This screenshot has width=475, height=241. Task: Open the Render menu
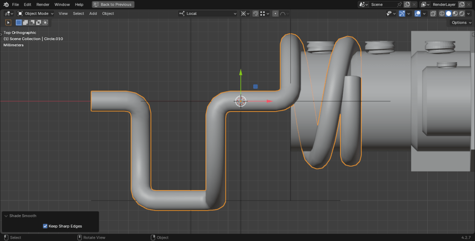tap(43, 4)
